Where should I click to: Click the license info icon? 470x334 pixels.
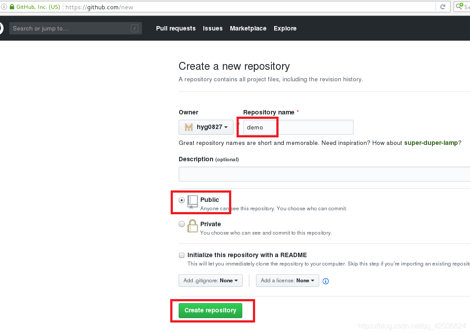(325, 281)
